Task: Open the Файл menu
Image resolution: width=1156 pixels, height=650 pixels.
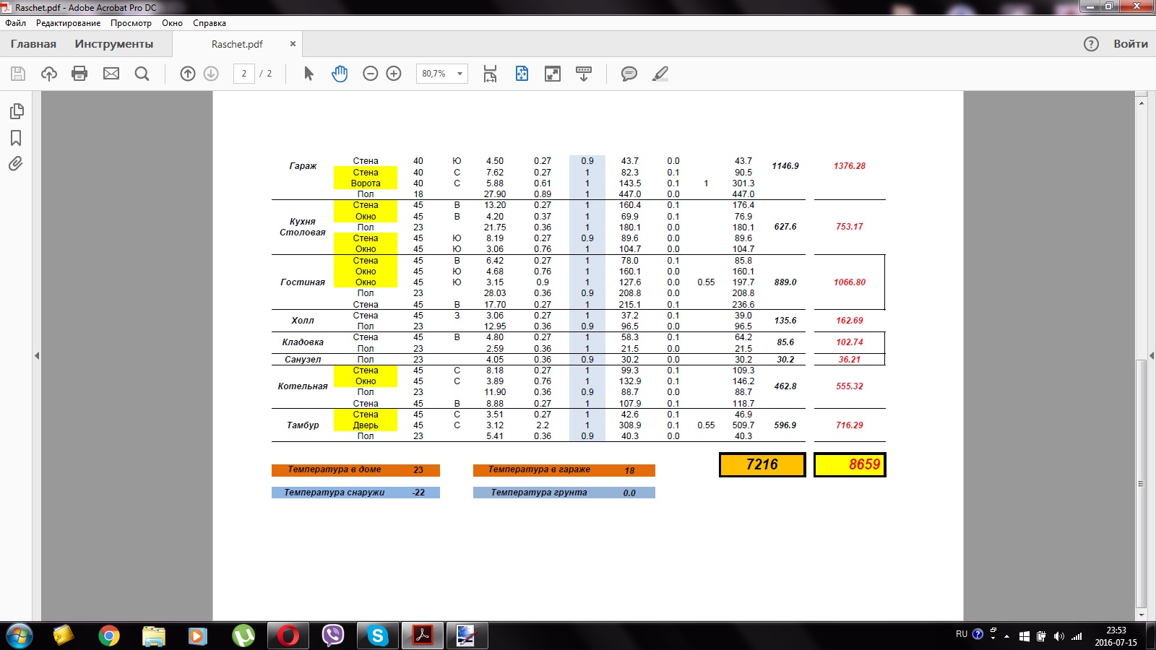Action: pyautogui.click(x=15, y=23)
